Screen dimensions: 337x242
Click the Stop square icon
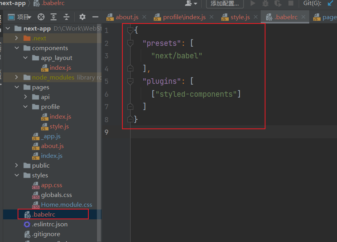(290, 3)
